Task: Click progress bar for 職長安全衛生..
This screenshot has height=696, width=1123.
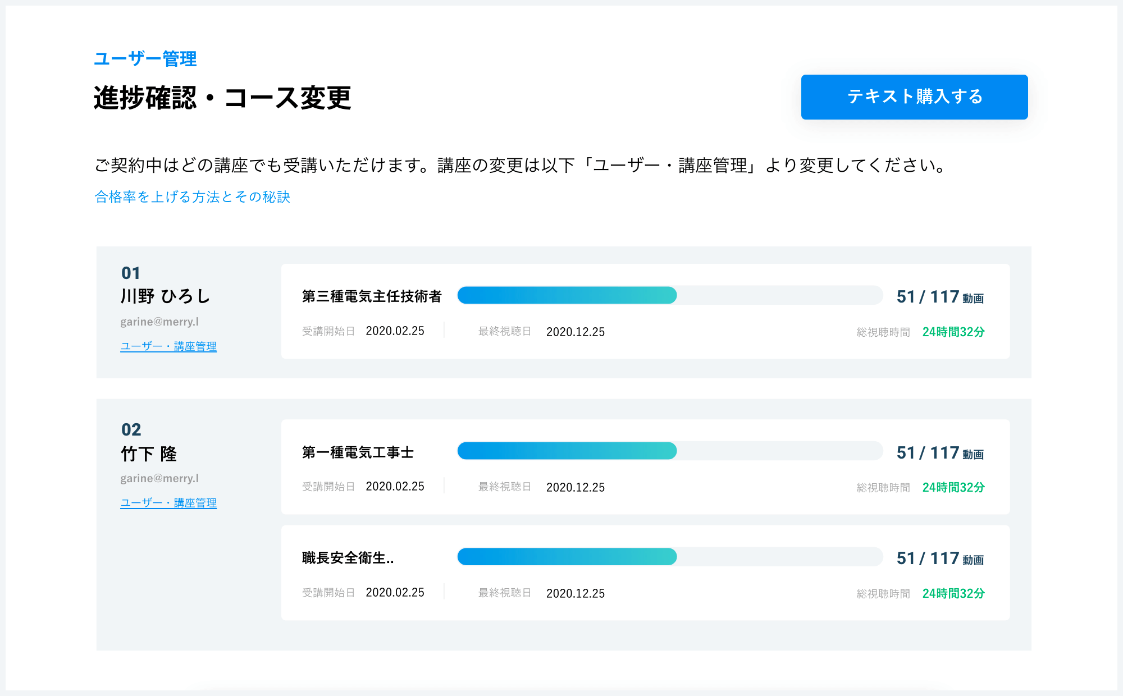Action: 670,557
